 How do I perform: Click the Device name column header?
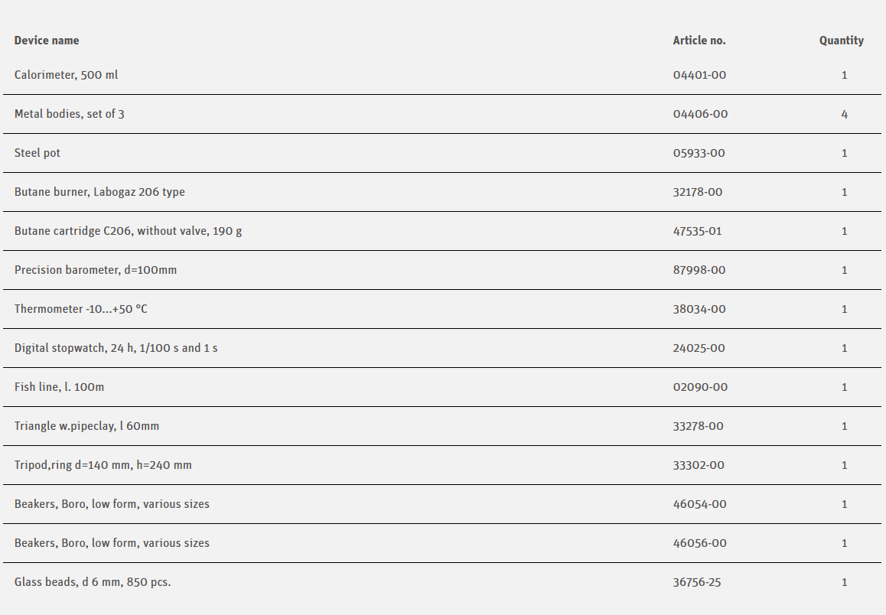click(47, 41)
